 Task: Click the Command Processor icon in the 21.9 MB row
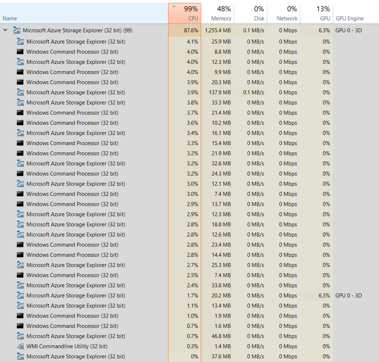click(20, 153)
